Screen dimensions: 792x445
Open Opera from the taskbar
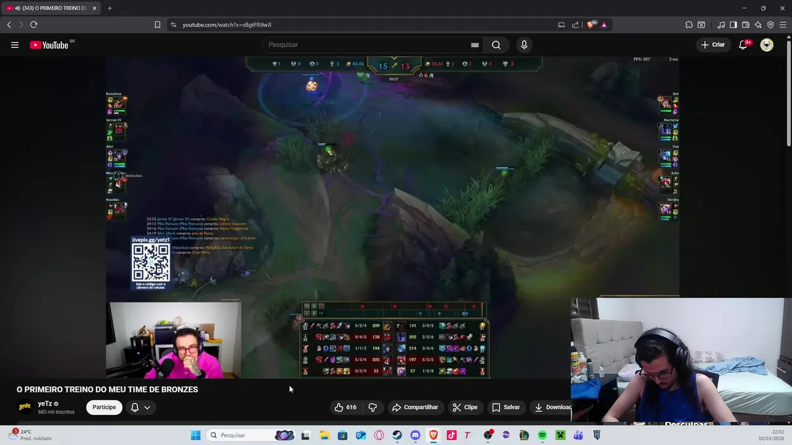(379, 435)
